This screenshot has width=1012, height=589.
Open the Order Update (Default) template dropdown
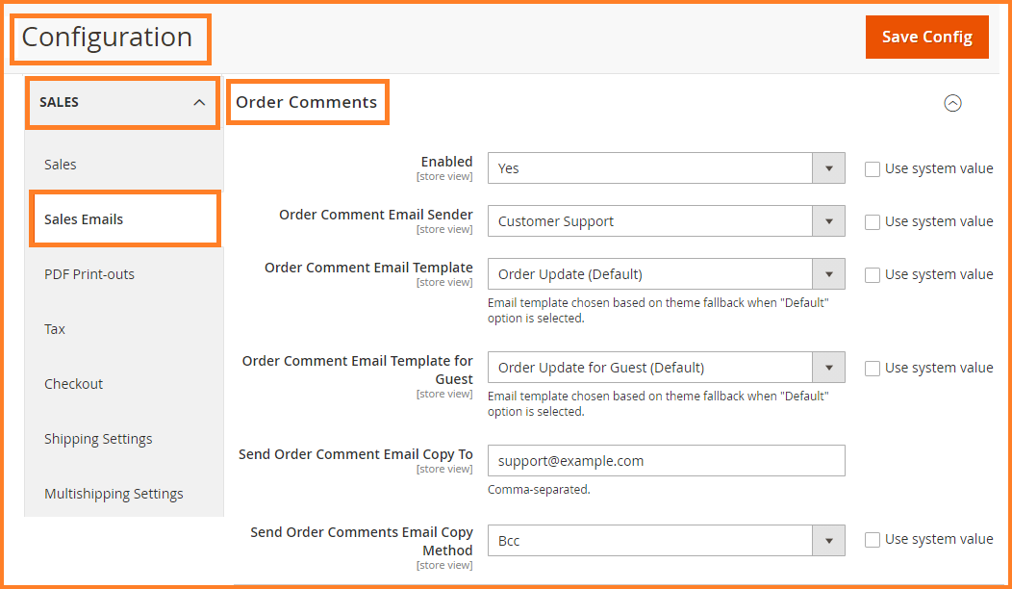click(x=666, y=274)
